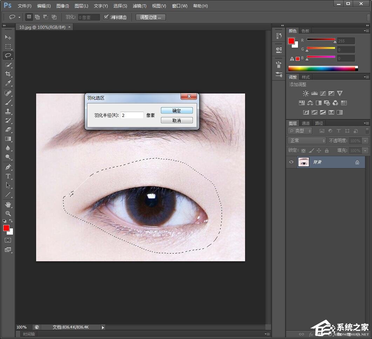Click the 确定 button in the feather dialog
Viewport: 372px width, 339px height.
click(177, 110)
